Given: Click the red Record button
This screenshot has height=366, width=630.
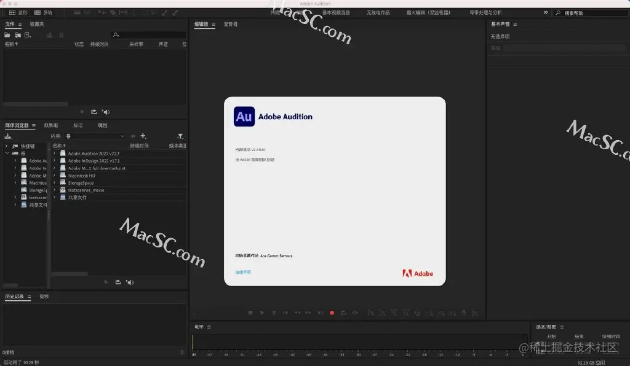Looking at the screenshot, I should click(x=332, y=313).
